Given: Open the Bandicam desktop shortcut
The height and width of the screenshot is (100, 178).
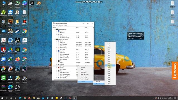Looking at the screenshot, I should (x=24, y=22).
